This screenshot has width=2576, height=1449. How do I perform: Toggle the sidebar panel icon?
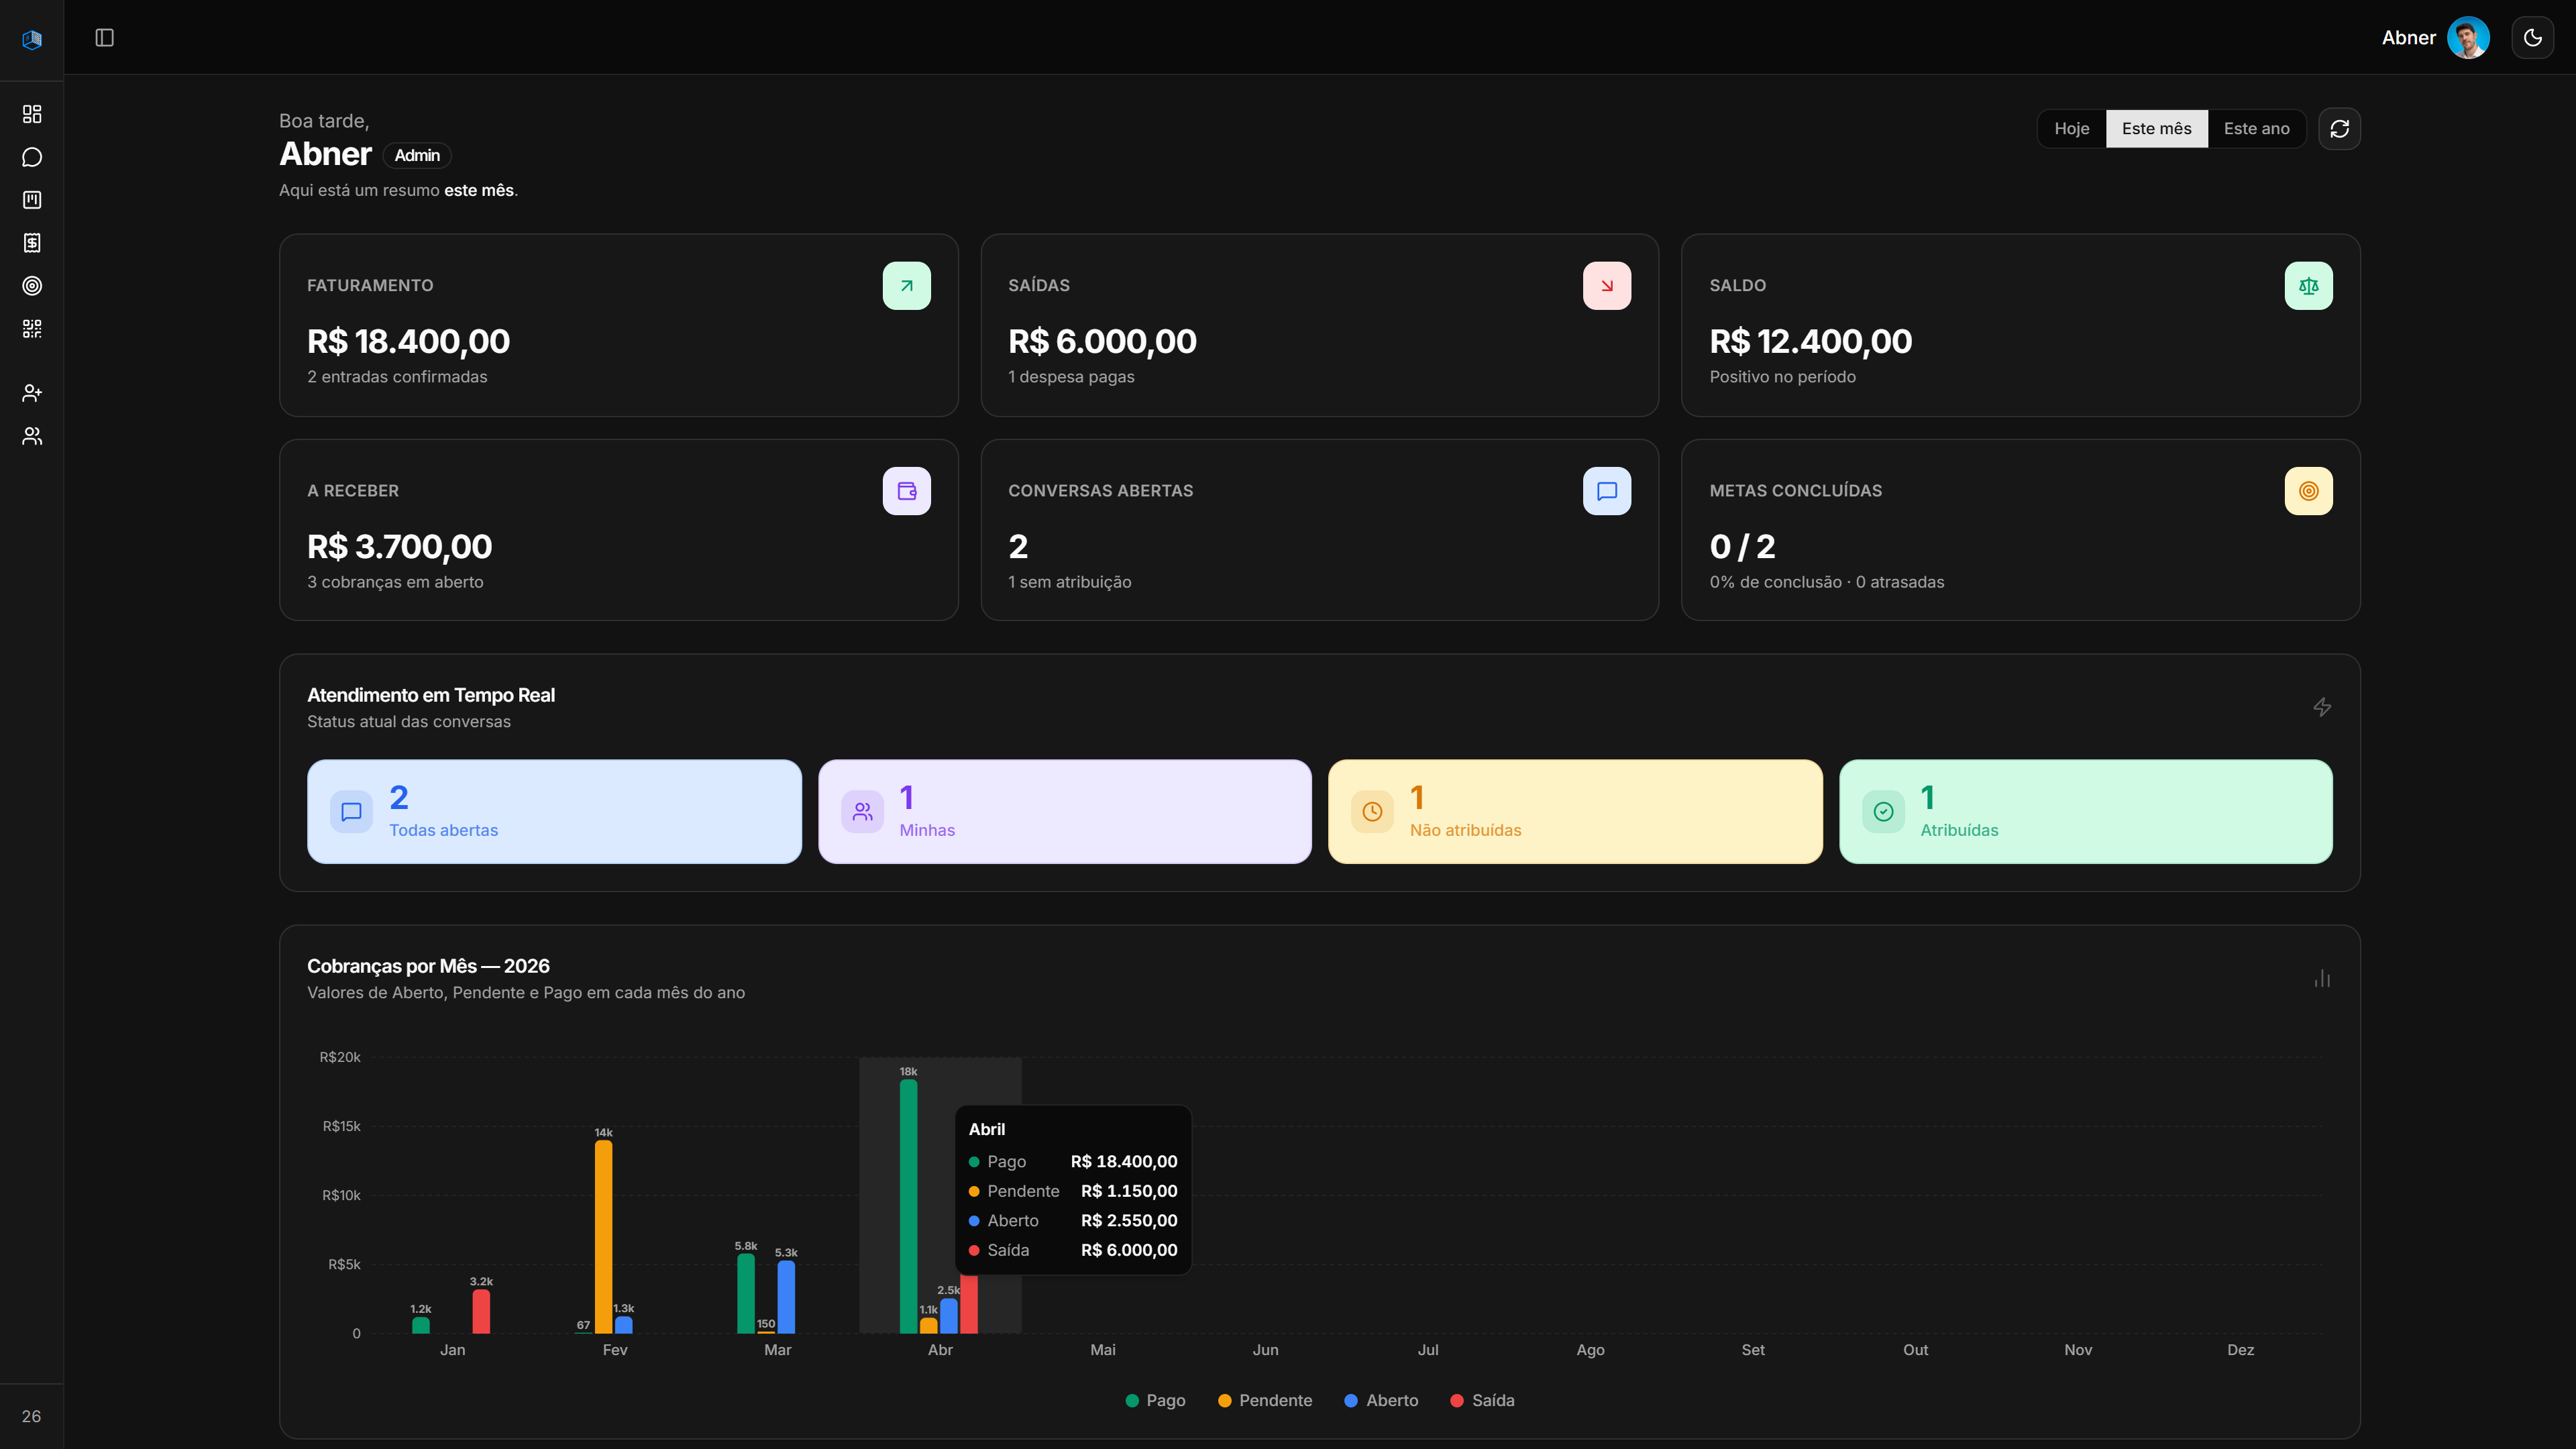(x=104, y=38)
